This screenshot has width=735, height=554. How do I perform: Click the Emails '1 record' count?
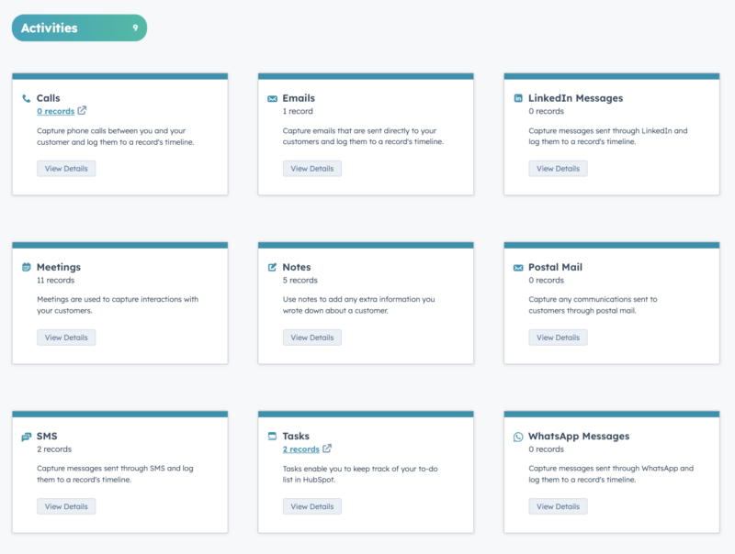click(x=298, y=111)
